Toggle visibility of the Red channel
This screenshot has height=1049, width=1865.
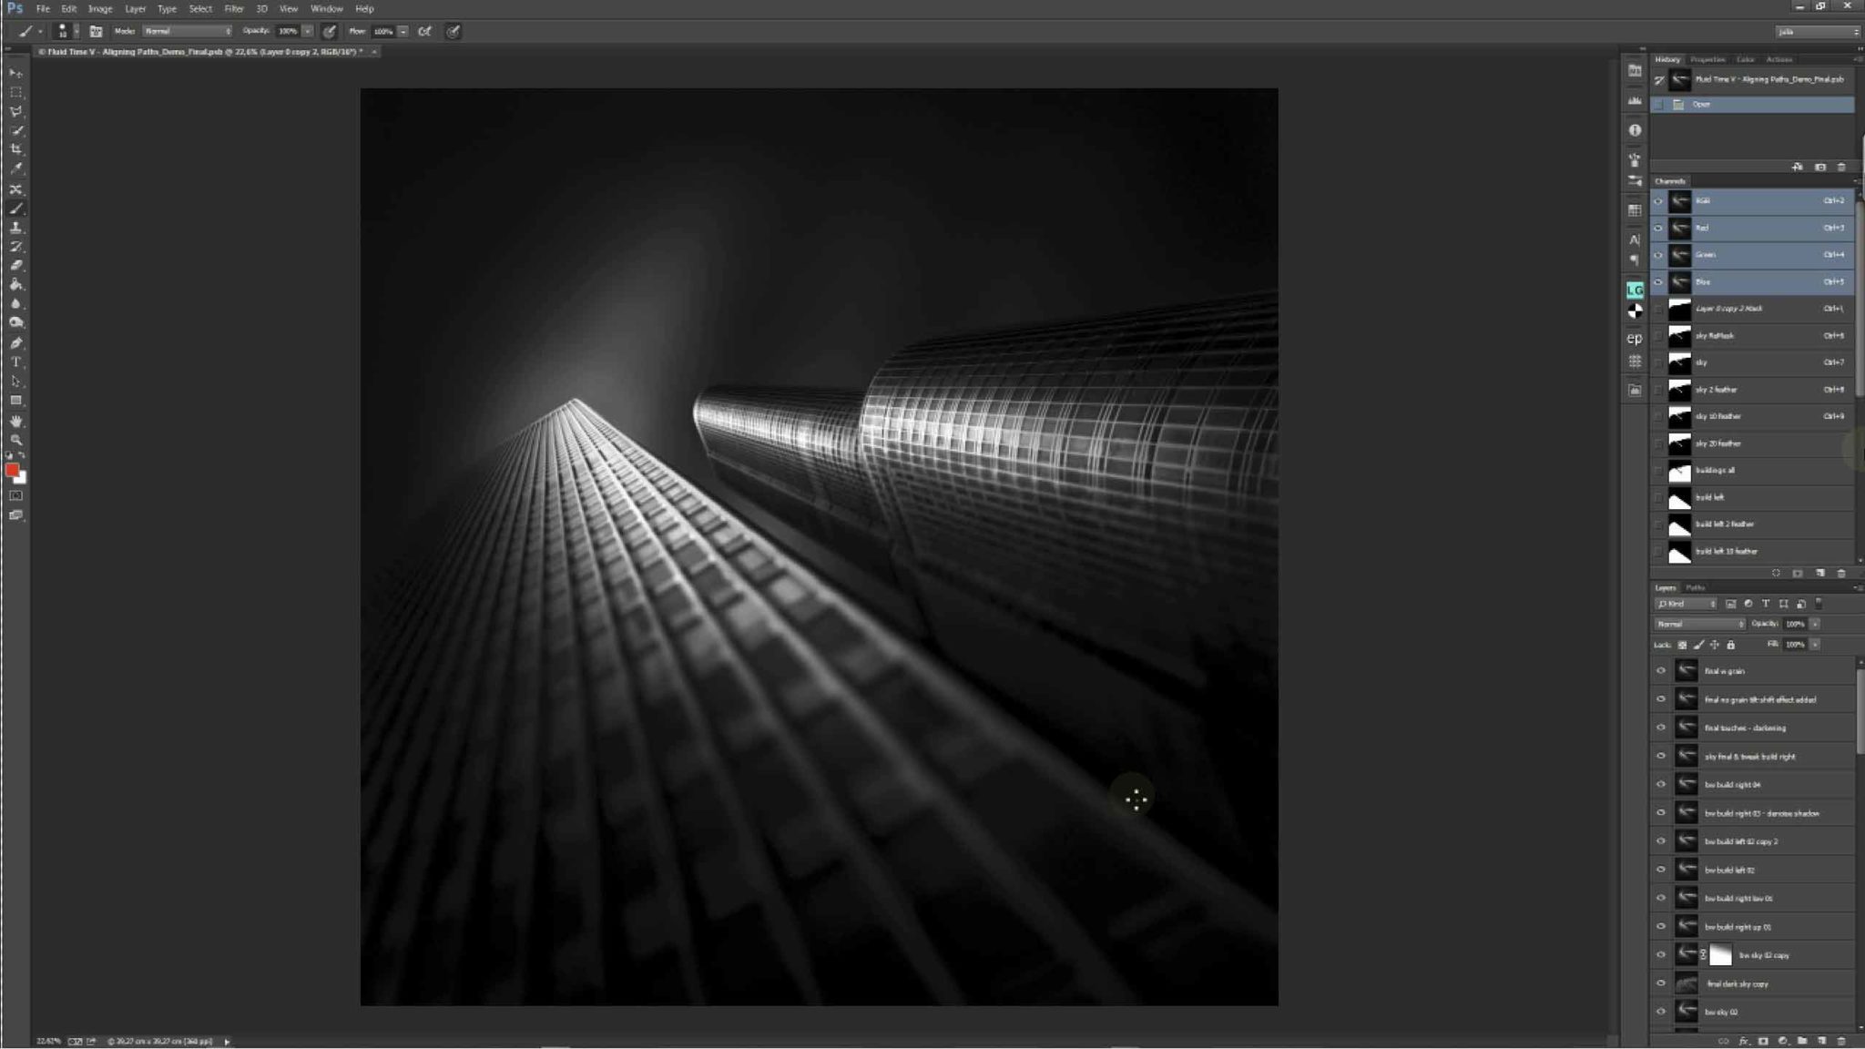(x=1658, y=228)
